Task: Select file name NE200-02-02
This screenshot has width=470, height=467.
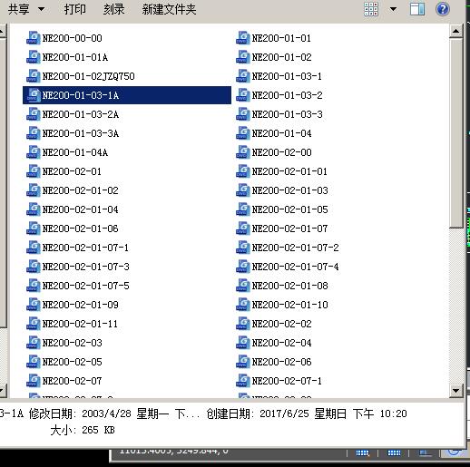Action: coord(281,324)
